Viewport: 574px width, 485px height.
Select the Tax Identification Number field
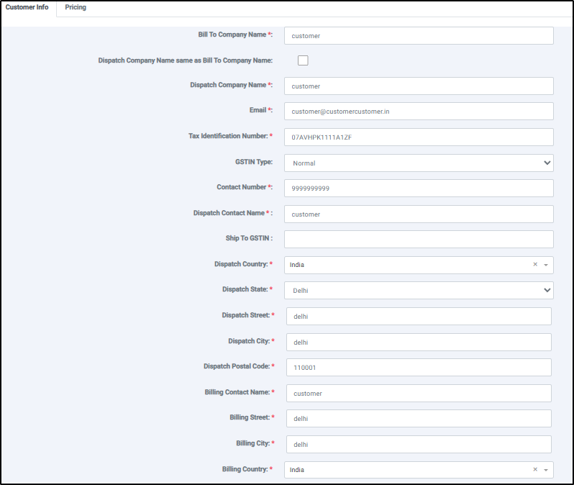419,137
